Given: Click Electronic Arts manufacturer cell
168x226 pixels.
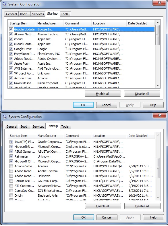Looking at the screenshot, I should click(x=47, y=196).
